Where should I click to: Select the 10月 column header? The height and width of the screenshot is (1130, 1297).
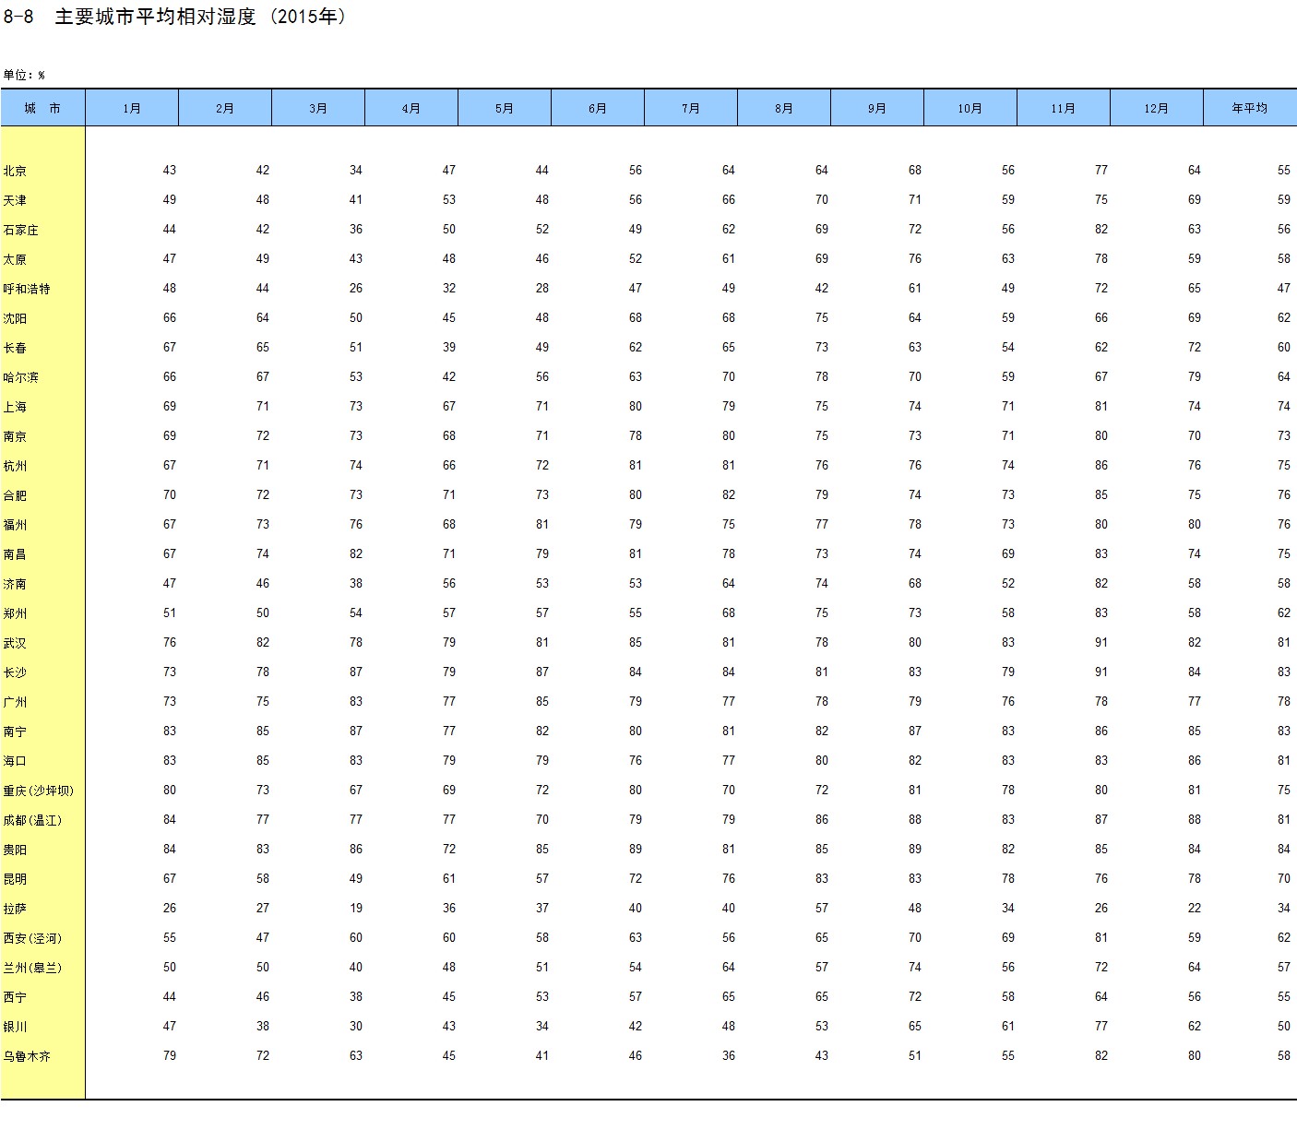[970, 108]
